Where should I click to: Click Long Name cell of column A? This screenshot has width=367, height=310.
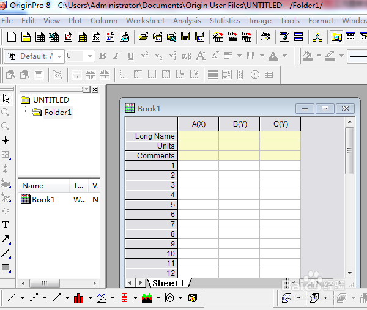(198, 136)
